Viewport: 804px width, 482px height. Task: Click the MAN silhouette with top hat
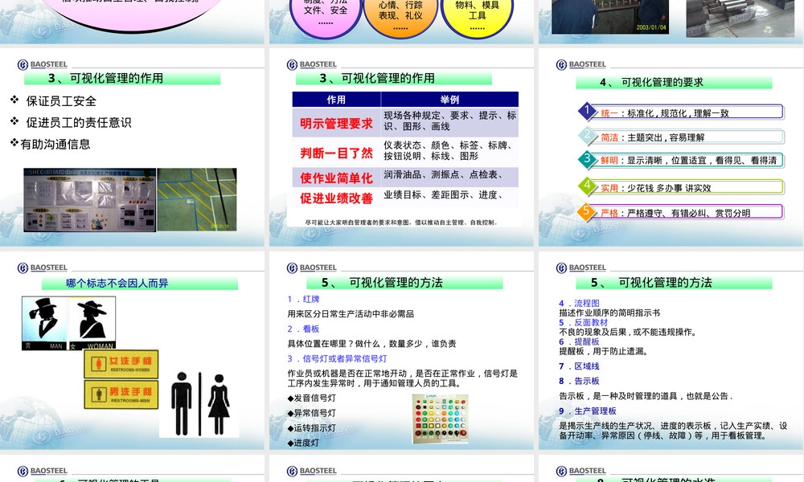44,323
